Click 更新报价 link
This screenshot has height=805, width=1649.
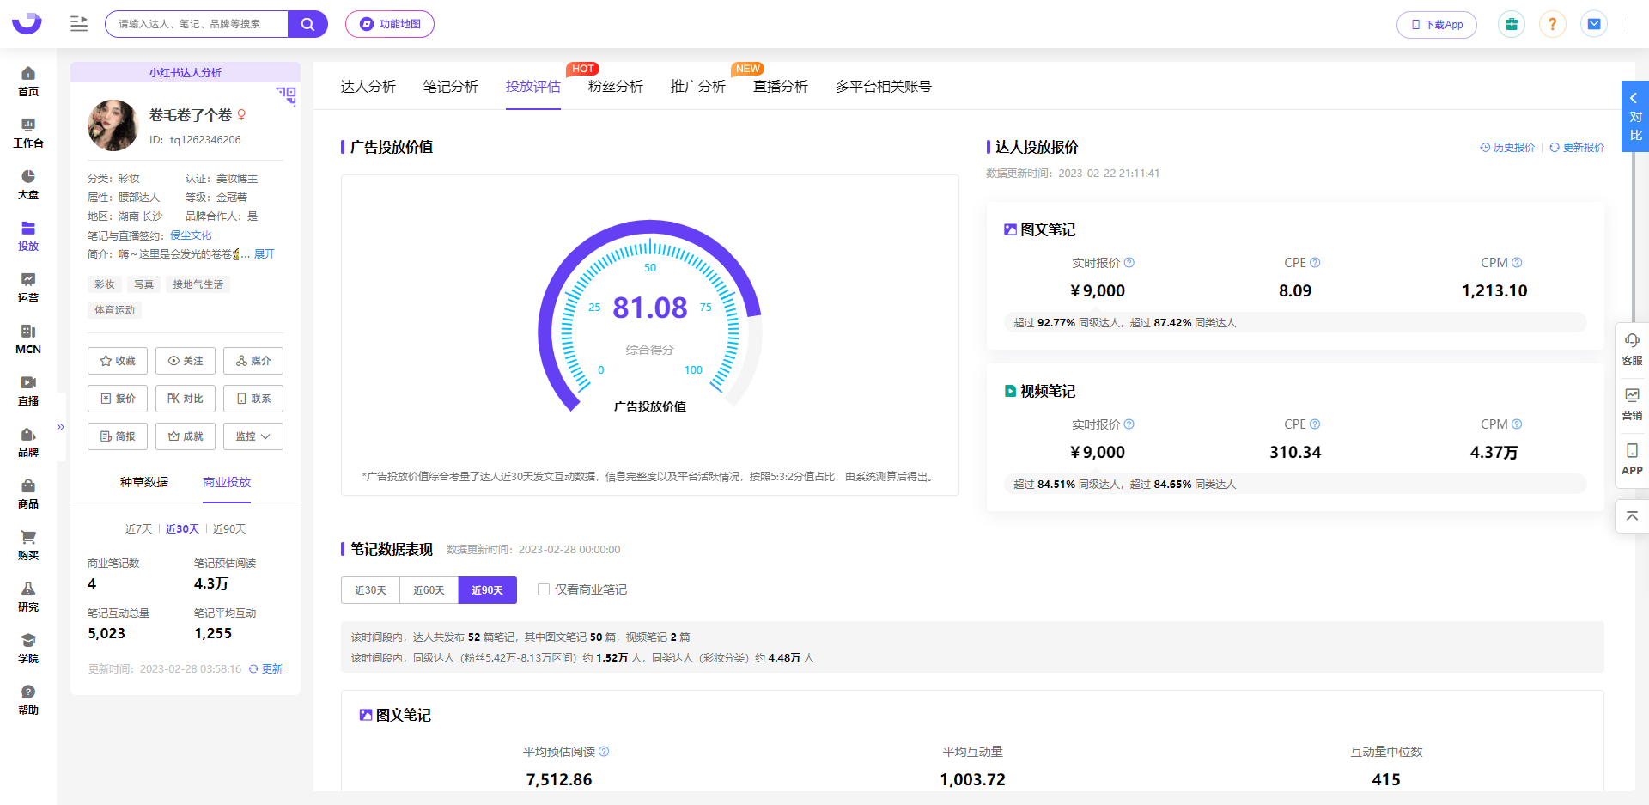coord(1577,148)
